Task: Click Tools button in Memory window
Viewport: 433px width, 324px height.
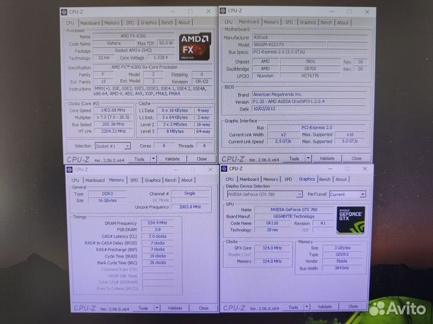Action: click(x=143, y=308)
